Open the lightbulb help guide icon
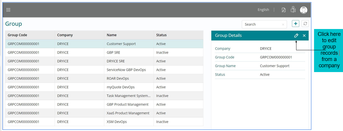This screenshot has width=343, height=131. [293, 10]
